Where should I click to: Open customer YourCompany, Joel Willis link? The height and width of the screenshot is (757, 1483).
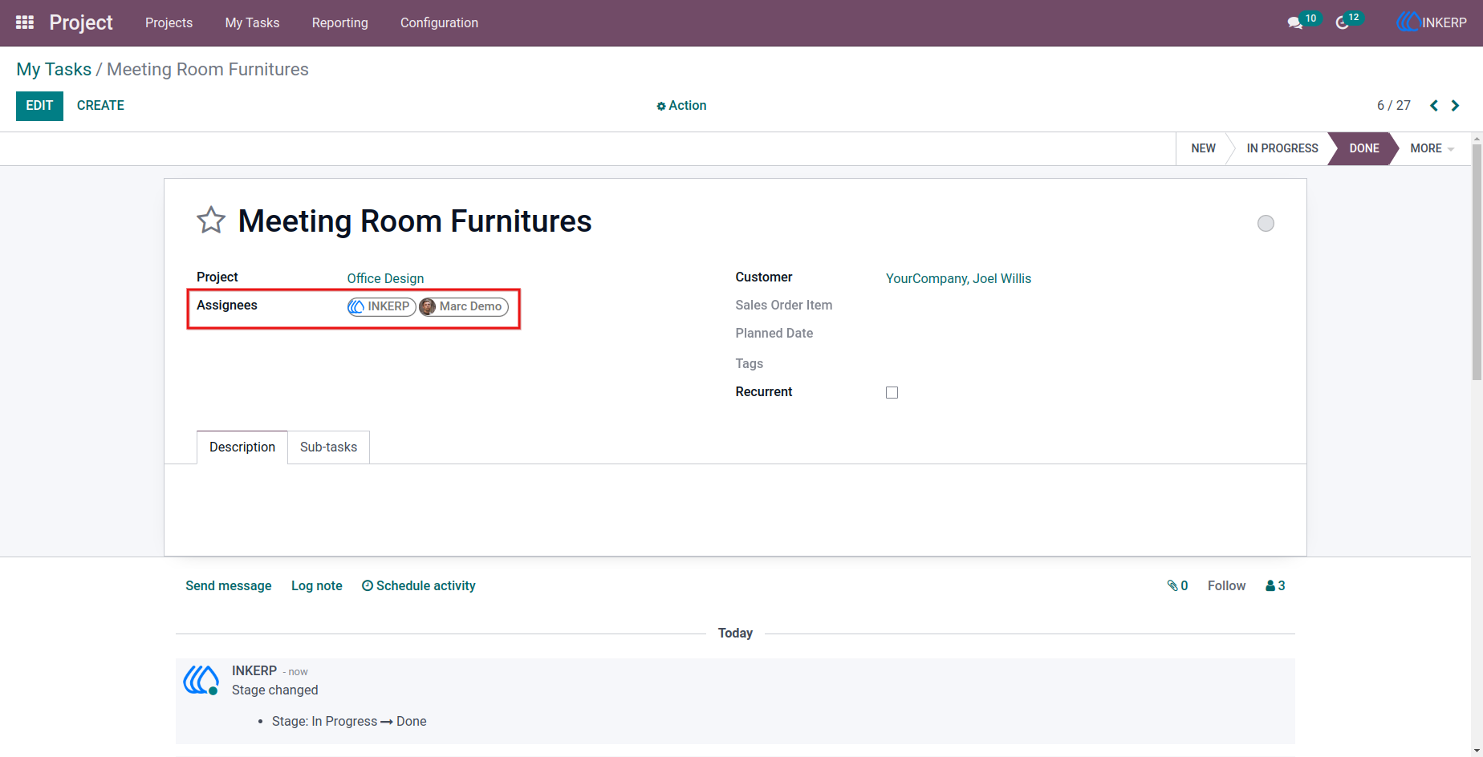[x=958, y=278]
